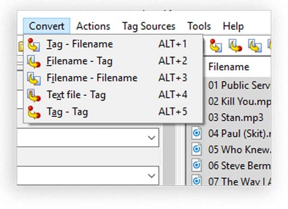Expand the lower tag field dropdown
This screenshot has width=288, height=209.
152,175
